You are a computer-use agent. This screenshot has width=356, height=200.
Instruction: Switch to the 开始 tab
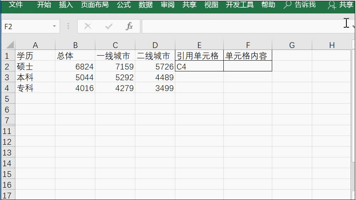pyautogui.click(x=44, y=5)
